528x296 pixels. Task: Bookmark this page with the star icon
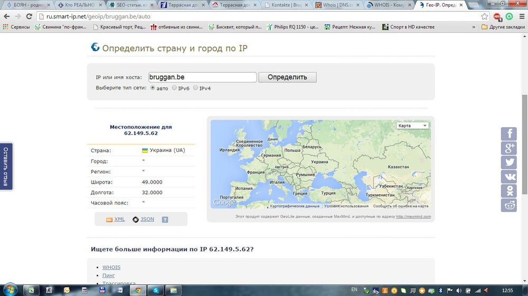(x=484, y=16)
